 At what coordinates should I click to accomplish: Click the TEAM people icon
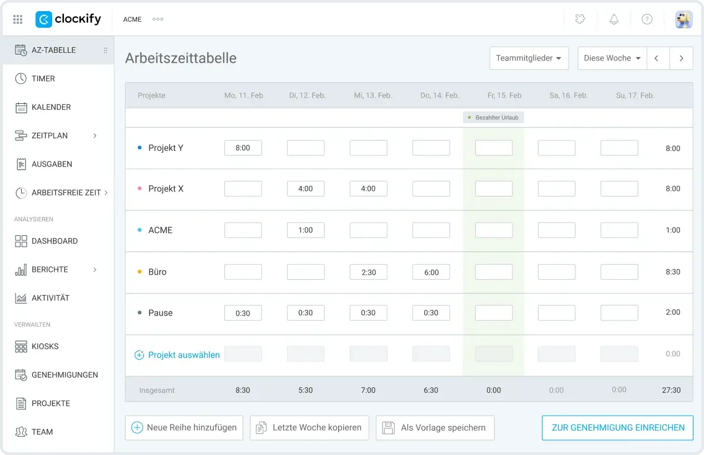pos(21,432)
